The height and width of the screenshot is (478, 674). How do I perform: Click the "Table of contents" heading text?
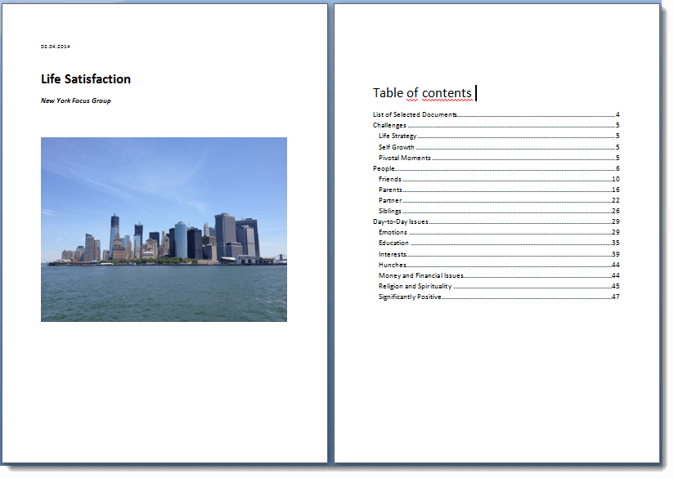click(x=422, y=93)
